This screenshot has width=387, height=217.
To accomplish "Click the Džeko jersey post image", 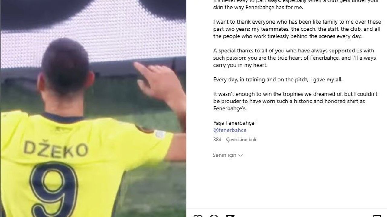I will point(93,108).
